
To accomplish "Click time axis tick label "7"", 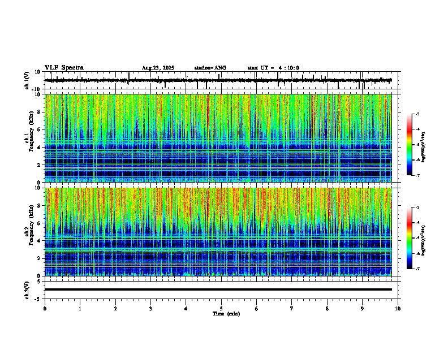I will (x=292, y=309).
